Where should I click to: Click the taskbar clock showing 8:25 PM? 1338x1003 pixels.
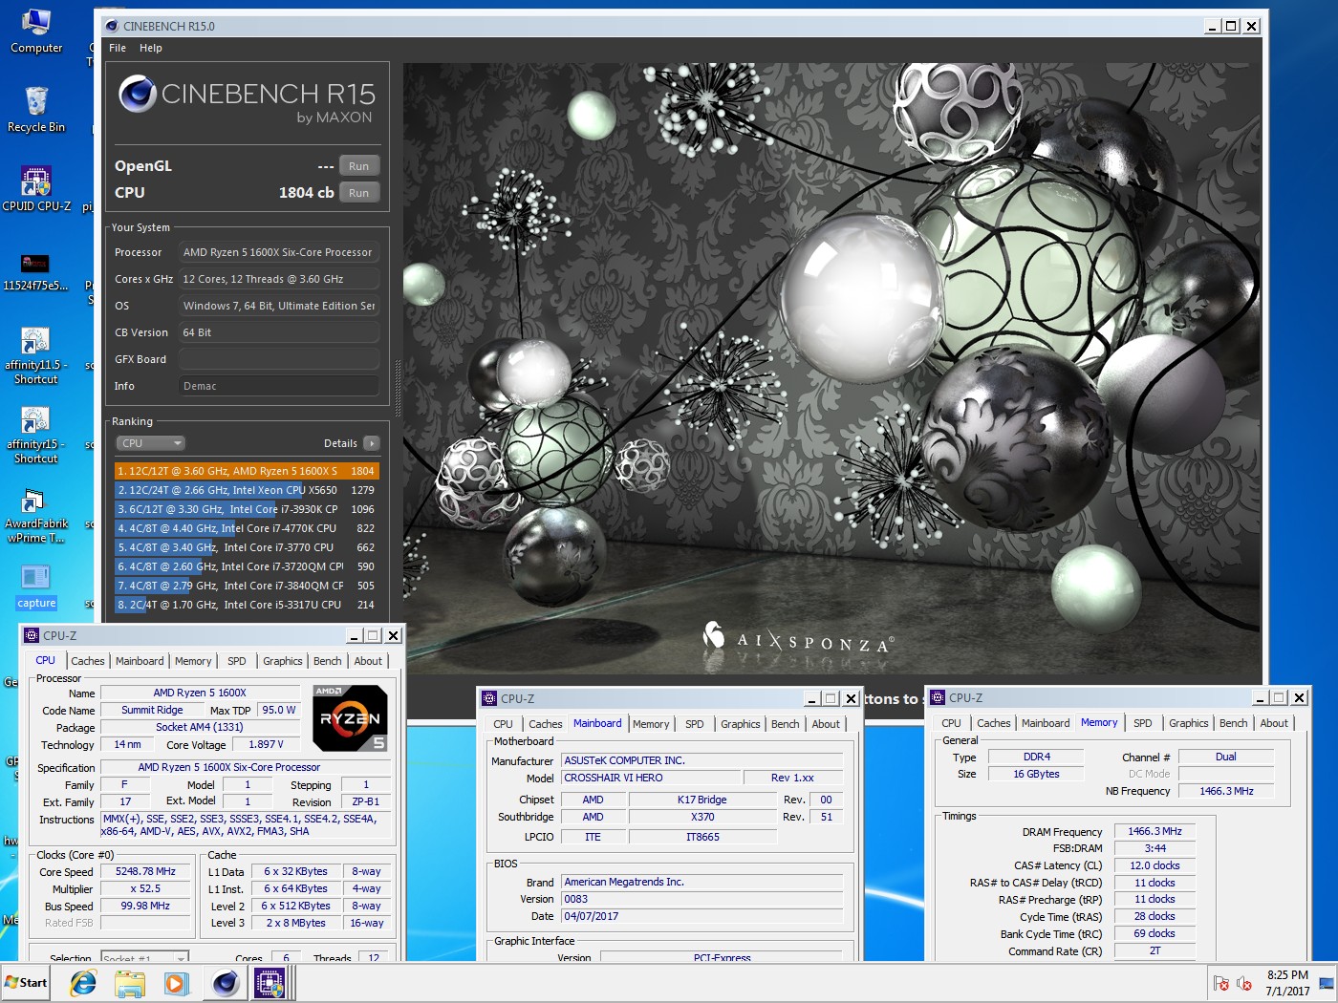pyautogui.click(x=1287, y=983)
